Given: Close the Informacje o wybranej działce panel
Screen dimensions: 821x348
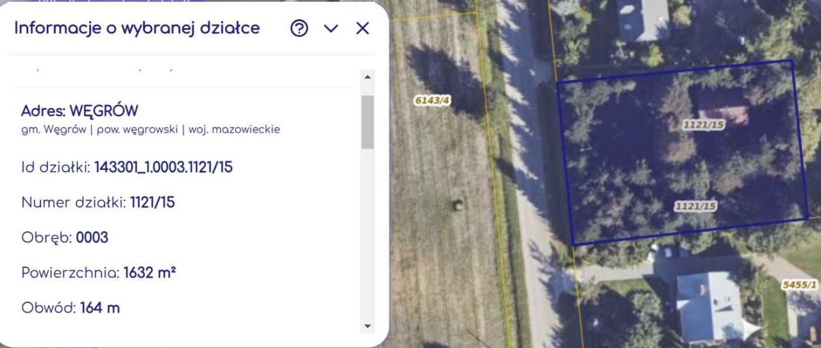Looking at the screenshot, I should tap(362, 28).
